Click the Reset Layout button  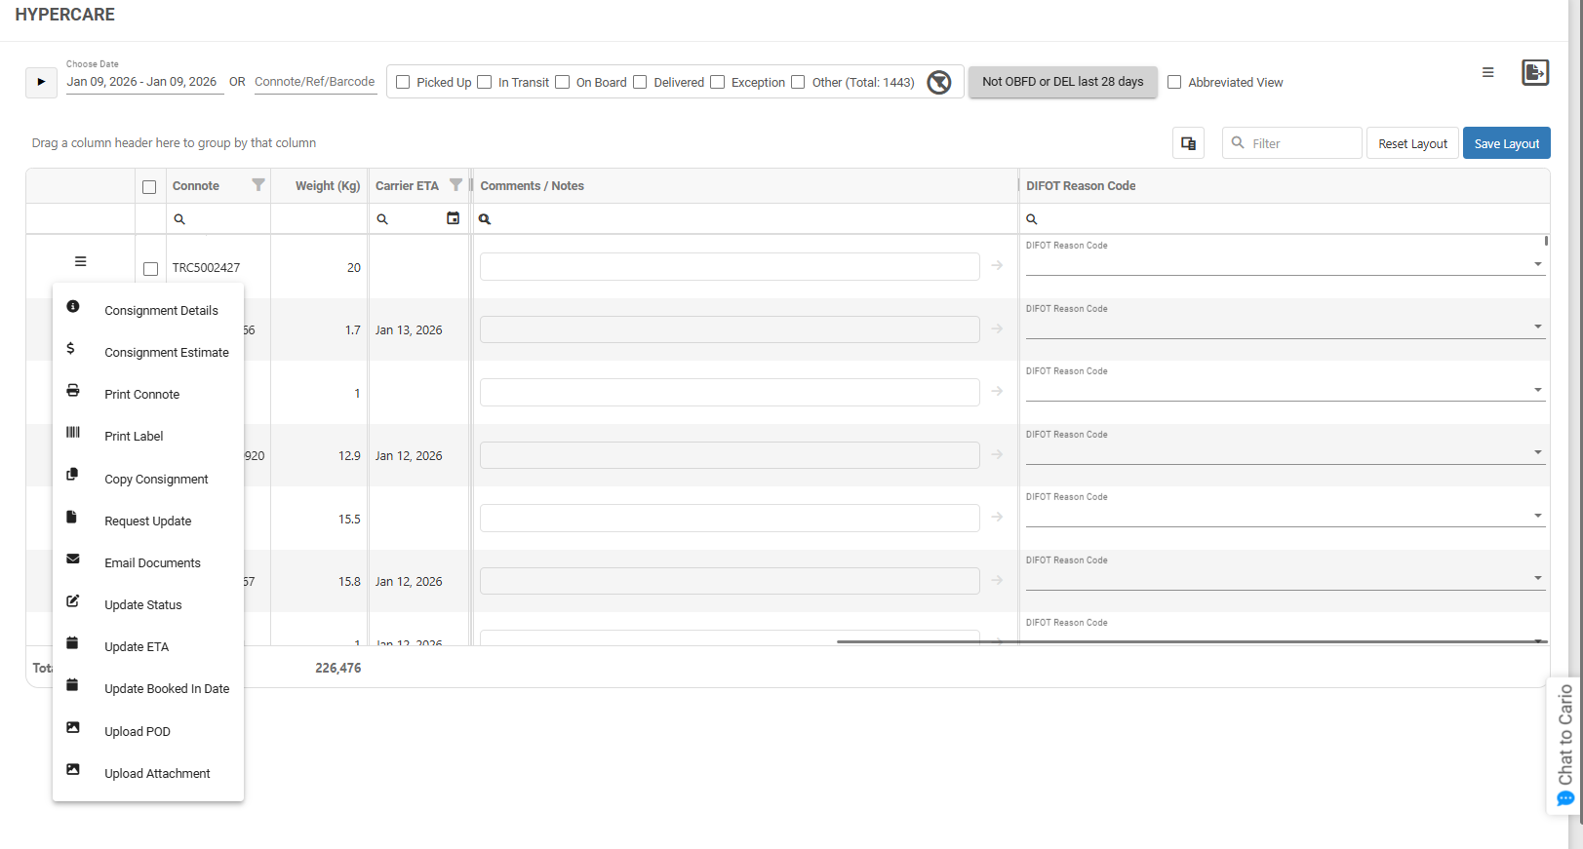[1411, 143]
